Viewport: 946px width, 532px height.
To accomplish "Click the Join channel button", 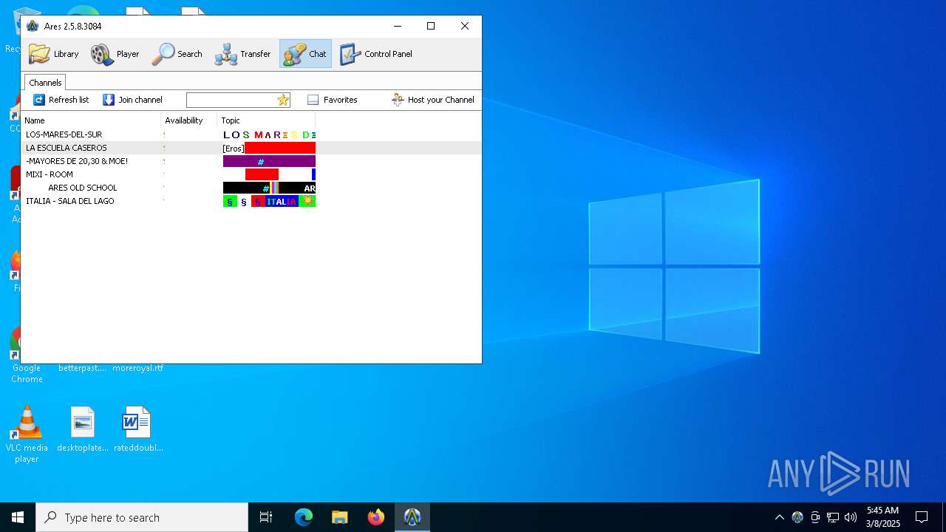I will [132, 100].
